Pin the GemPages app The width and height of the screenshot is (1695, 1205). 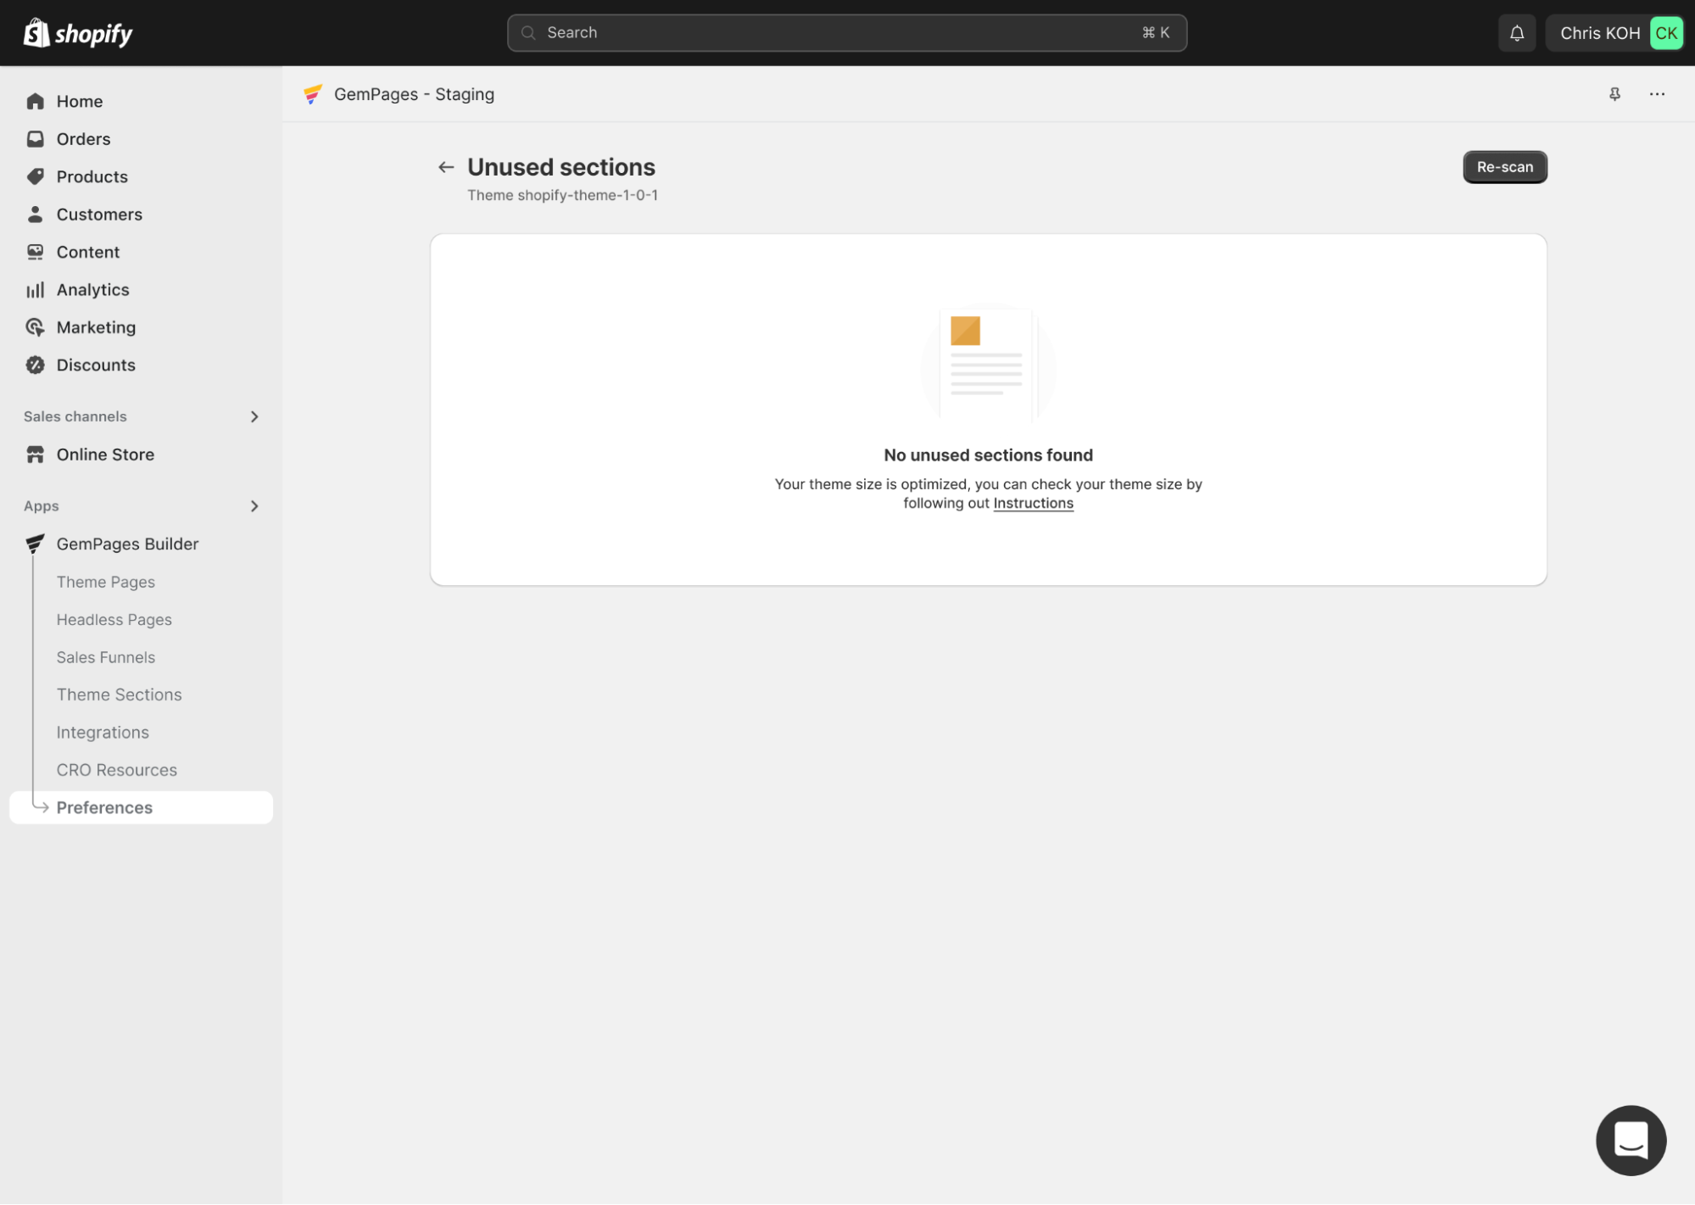(x=1614, y=94)
